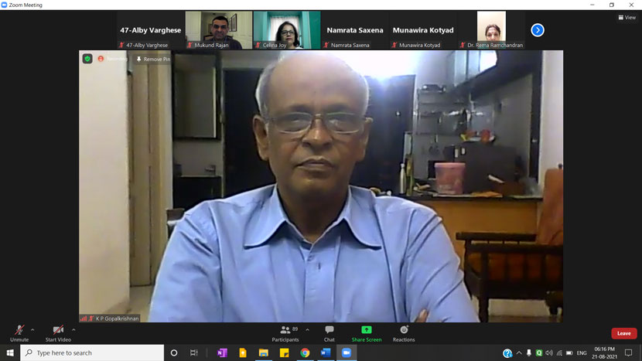
Task: Switch ENG input language
Action: 582,352
